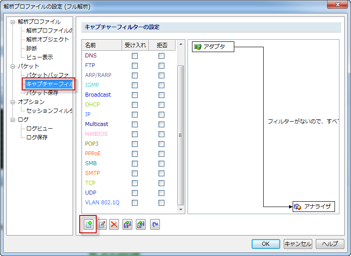Click the reset filters blue arrow icon
This screenshot has width=351, height=256.
click(155, 224)
